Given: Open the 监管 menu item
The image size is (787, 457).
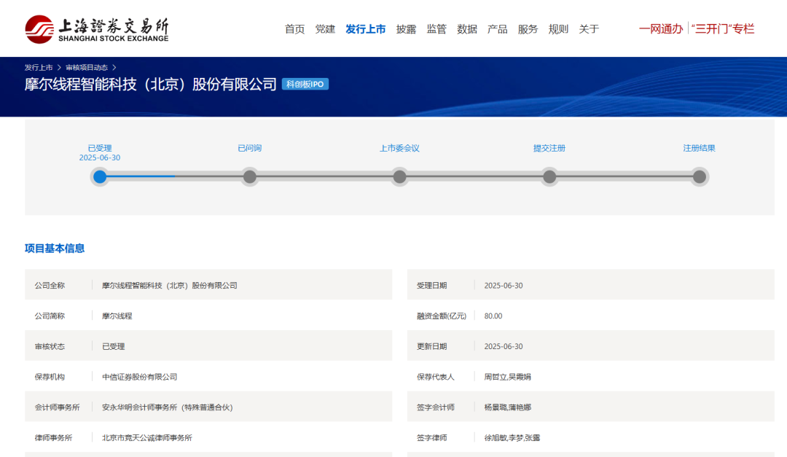Looking at the screenshot, I should click(436, 29).
